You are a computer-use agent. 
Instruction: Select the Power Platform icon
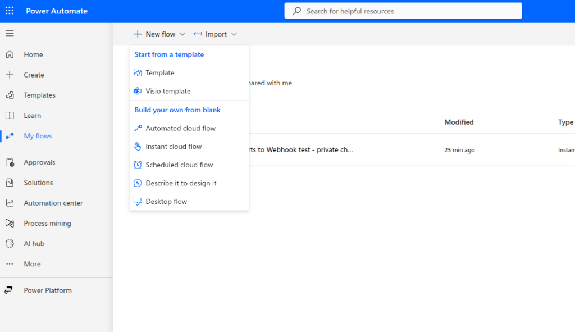pyautogui.click(x=10, y=290)
